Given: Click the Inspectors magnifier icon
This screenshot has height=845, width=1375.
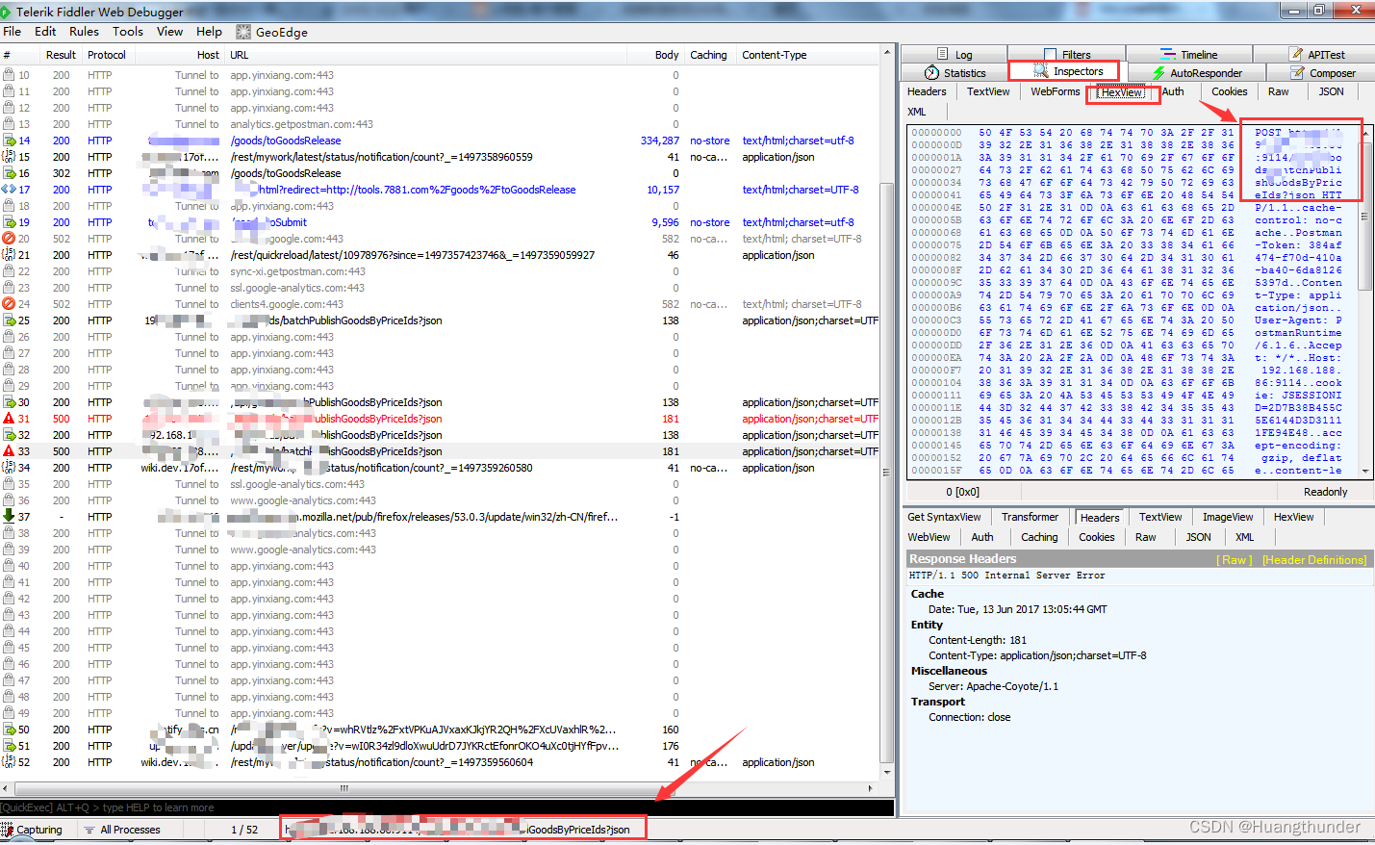Looking at the screenshot, I should (1040, 71).
